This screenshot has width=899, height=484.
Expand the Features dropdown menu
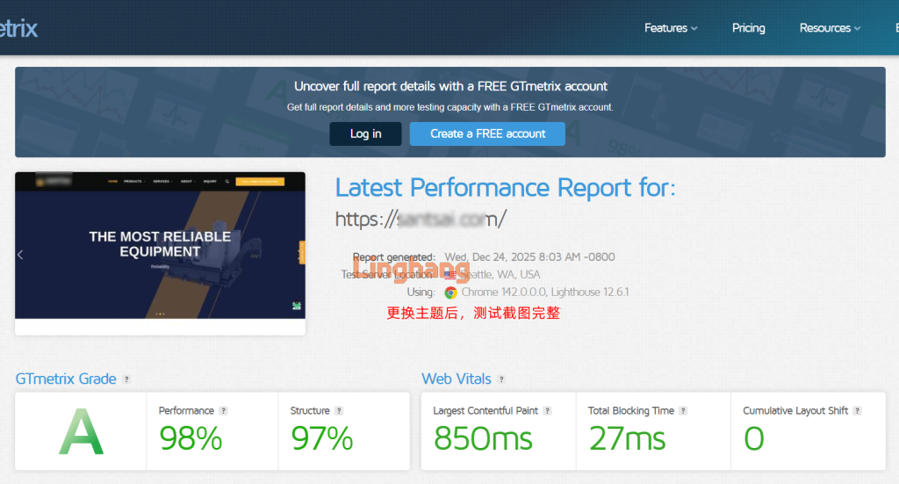(x=671, y=28)
